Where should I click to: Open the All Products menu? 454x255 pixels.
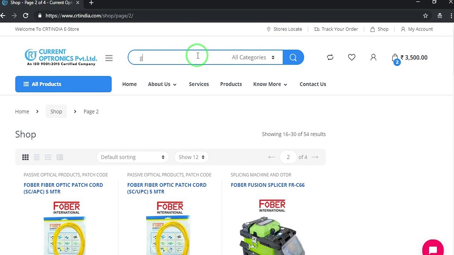[x=63, y=84]
